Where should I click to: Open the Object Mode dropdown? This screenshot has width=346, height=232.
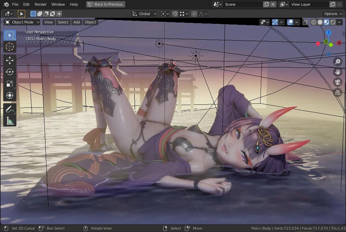(22, 22)
